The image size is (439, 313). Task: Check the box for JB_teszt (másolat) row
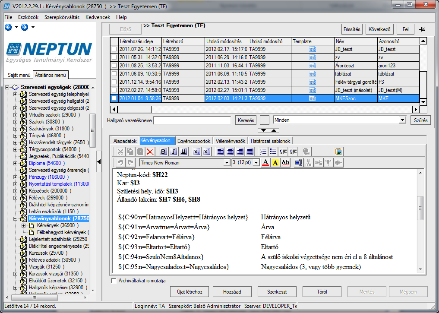(x=114, y=90)
